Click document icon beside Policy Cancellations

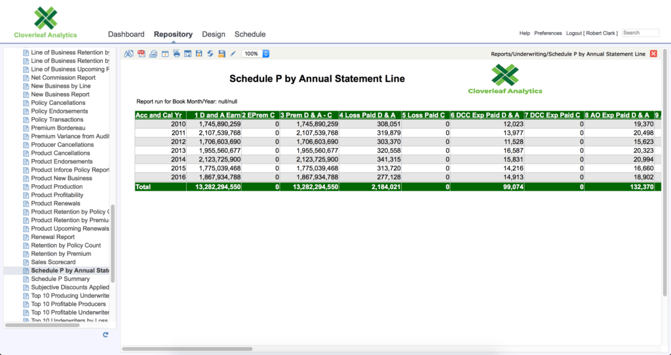coord(26,103)
